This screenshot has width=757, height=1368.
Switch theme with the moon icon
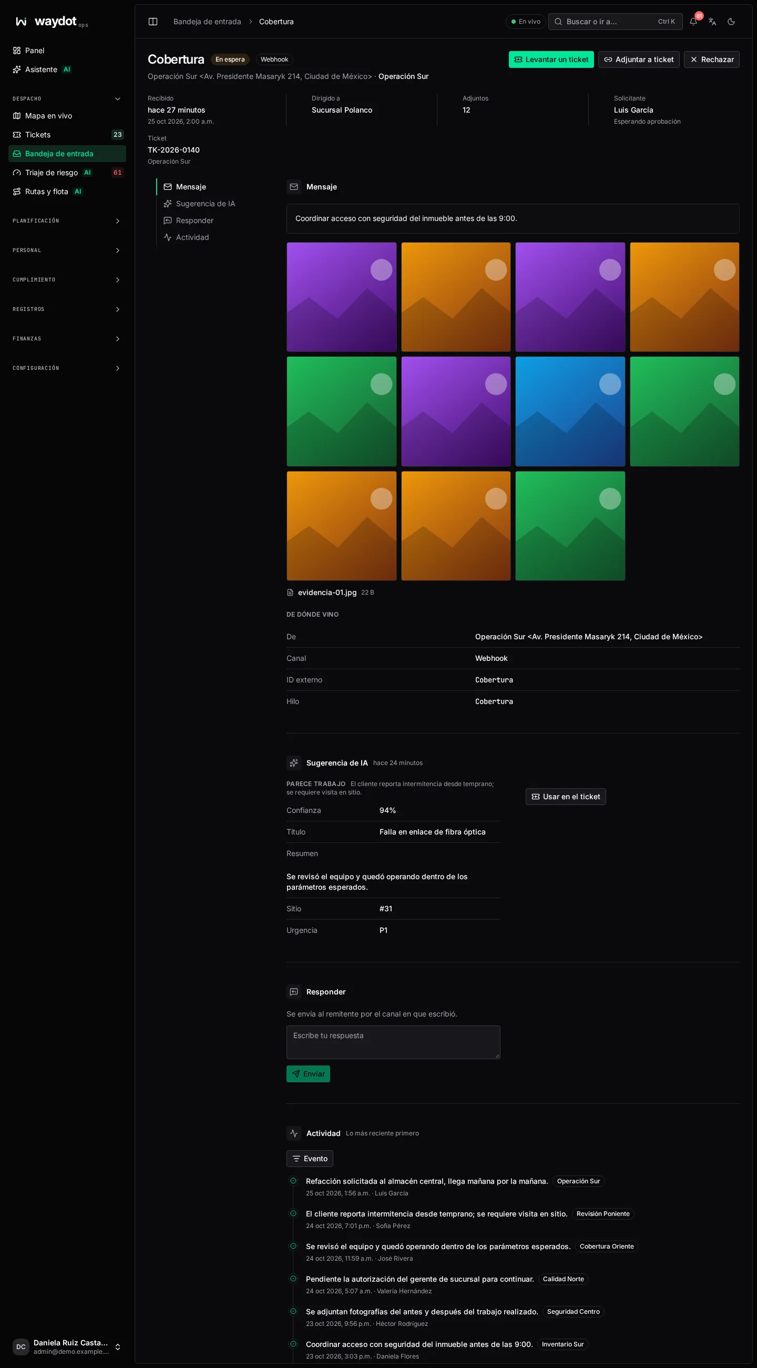[x=732, y=22]
